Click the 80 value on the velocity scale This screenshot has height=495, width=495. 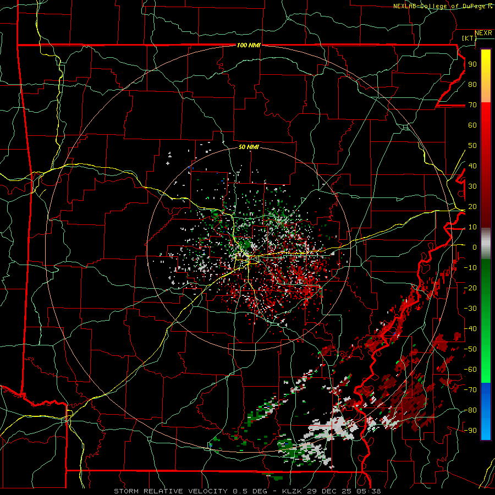tap(472, 85)
